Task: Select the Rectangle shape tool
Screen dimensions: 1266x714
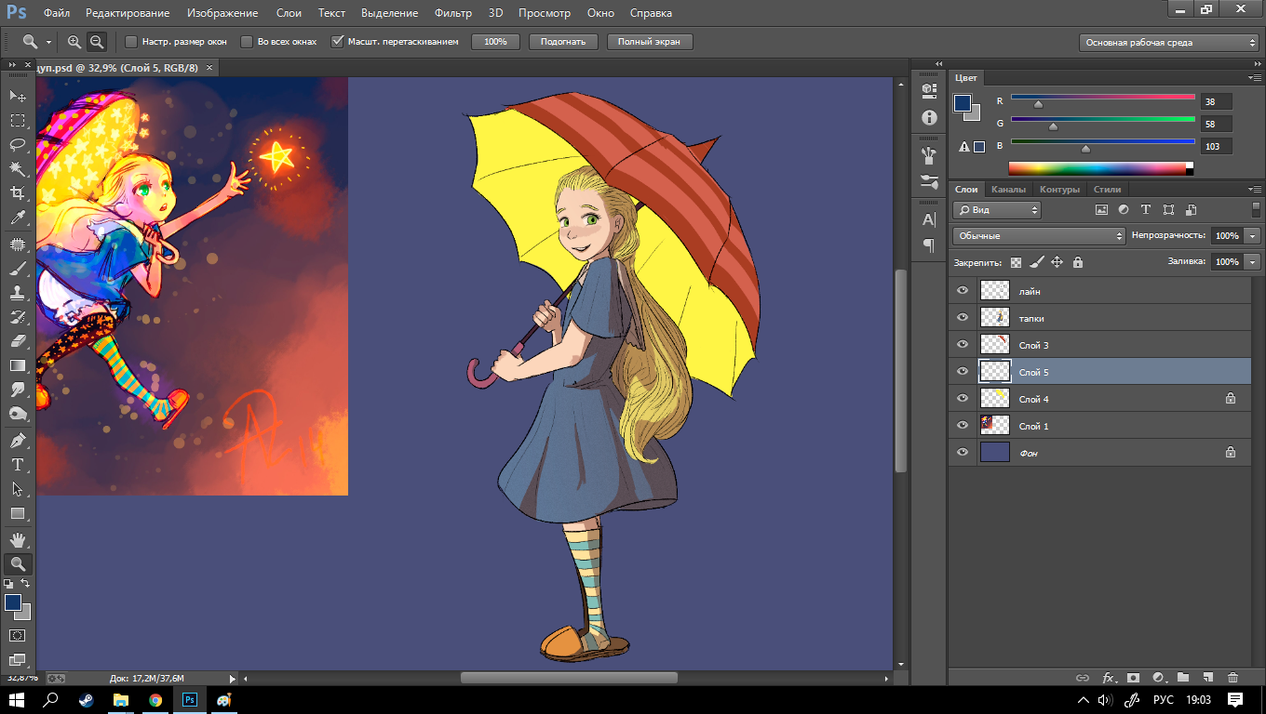Action: [x=18, y=513]
